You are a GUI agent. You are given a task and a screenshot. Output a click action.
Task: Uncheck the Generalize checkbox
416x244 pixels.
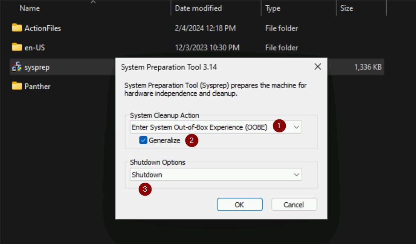click(x=143, y=140)
